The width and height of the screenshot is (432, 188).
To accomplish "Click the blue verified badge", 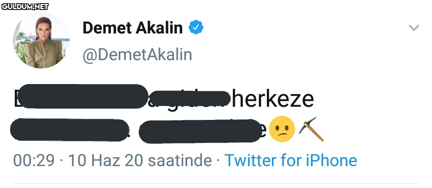I will click(x=196, y=27).
